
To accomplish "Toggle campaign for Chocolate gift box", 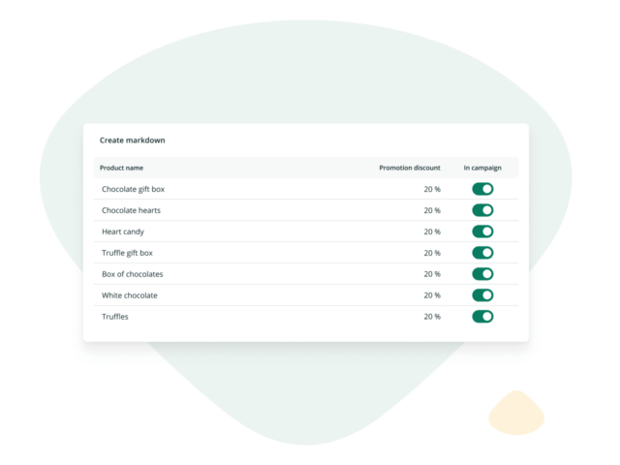I will 482,189.
